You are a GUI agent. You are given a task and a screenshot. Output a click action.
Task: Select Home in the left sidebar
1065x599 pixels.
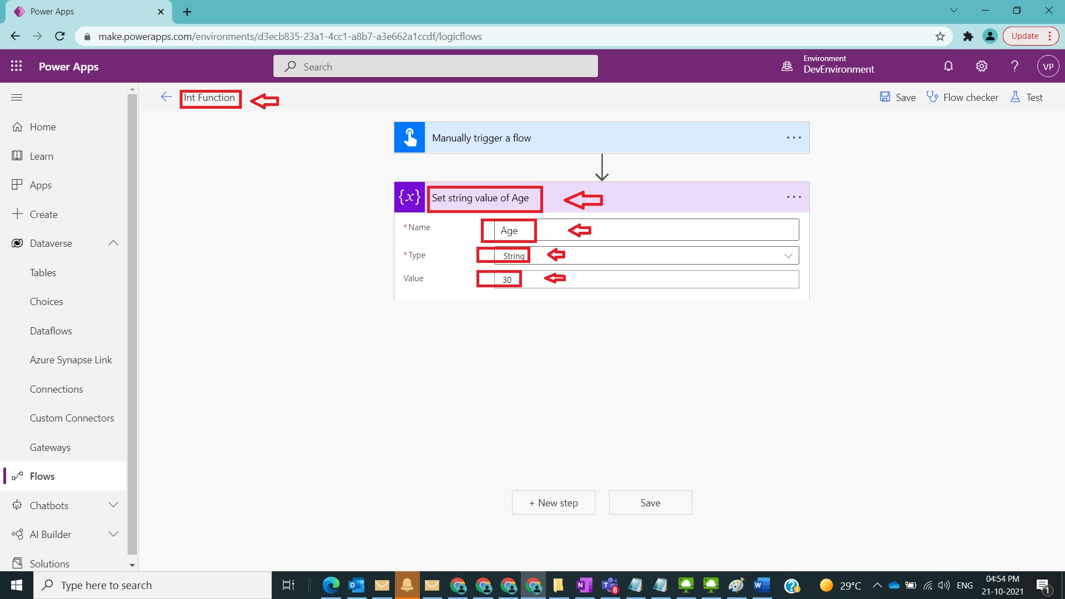43,126
